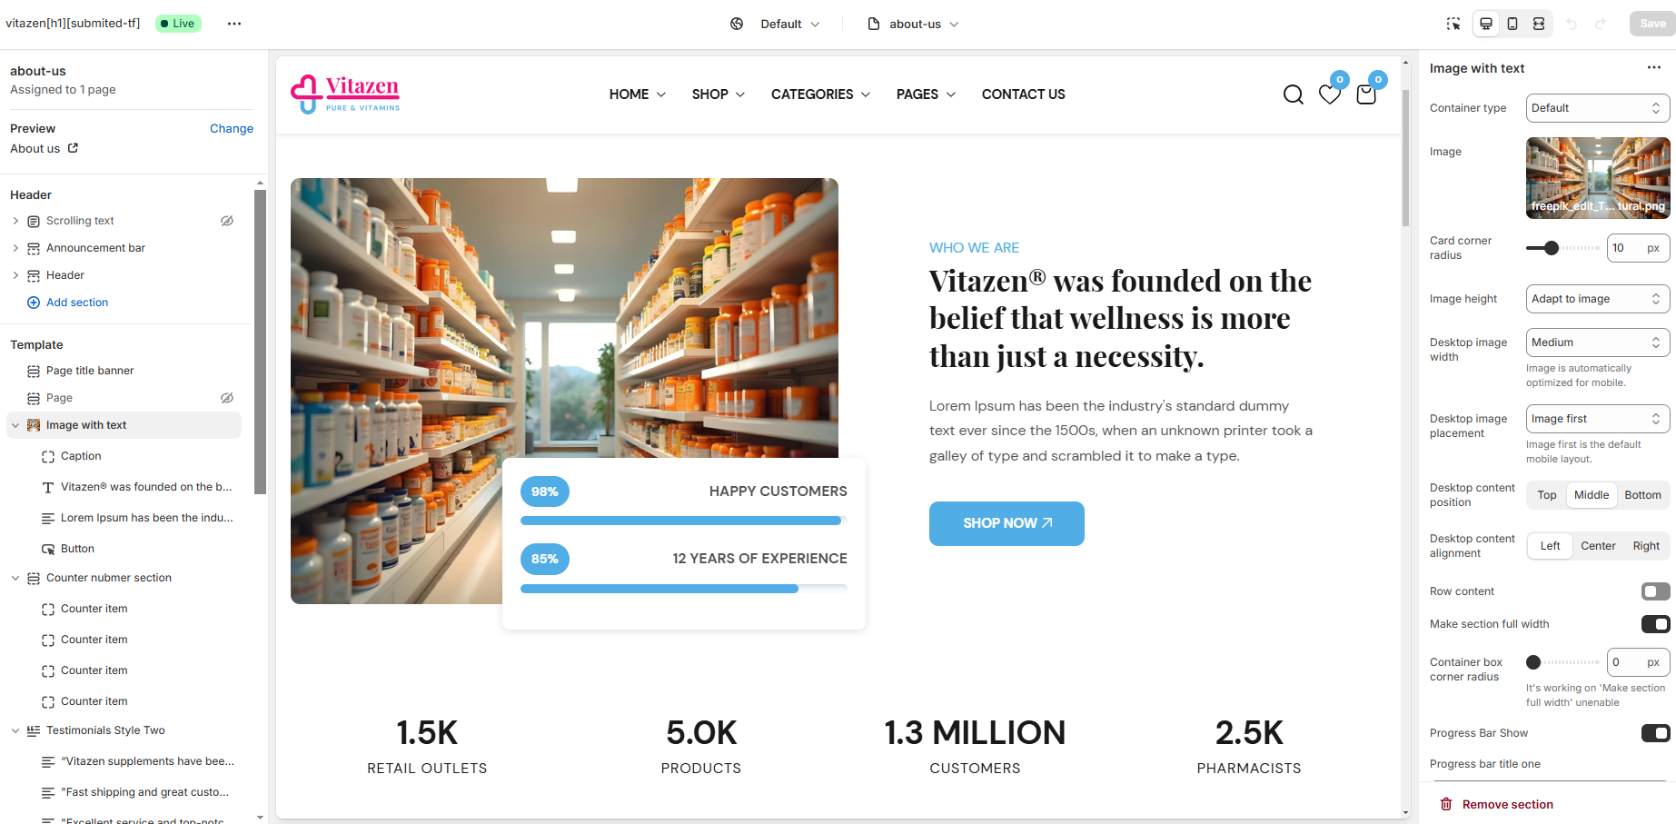Click the globe icon beside Default
This screenshot has width=1676, height=824.
pos(737,24)
